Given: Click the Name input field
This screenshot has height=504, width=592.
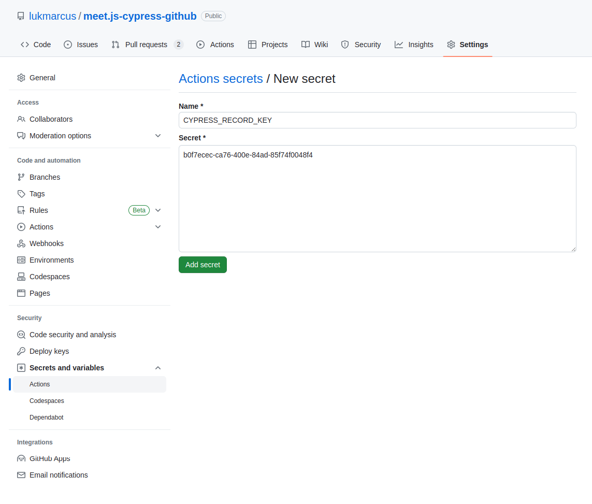Looking at the screenshot, I should point(378,120).
